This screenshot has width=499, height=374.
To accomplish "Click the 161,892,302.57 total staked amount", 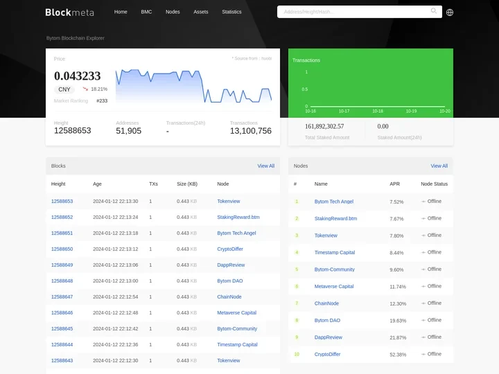I will pos(324,126).
